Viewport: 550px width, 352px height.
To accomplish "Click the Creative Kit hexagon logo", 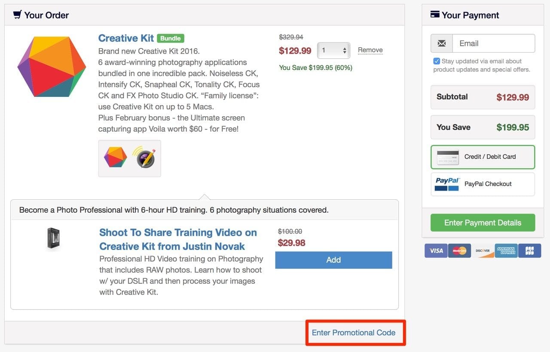I will click(52, 66).
